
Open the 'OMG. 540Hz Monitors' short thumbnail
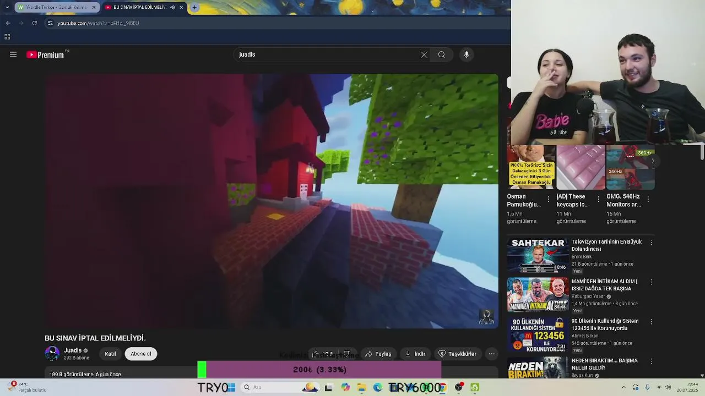(630, 167)
